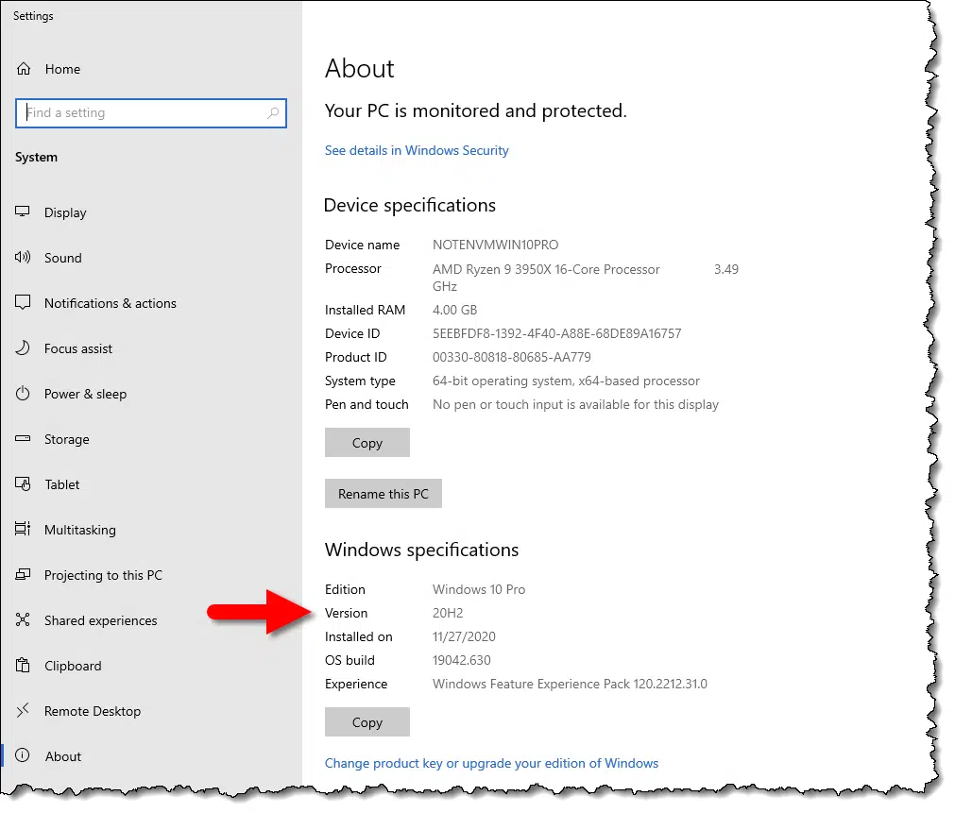Select About in sidebar
955x813 pixels.
coord(62,756)
